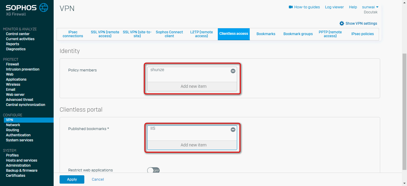Toggle Restrict web applications switch

154,171
